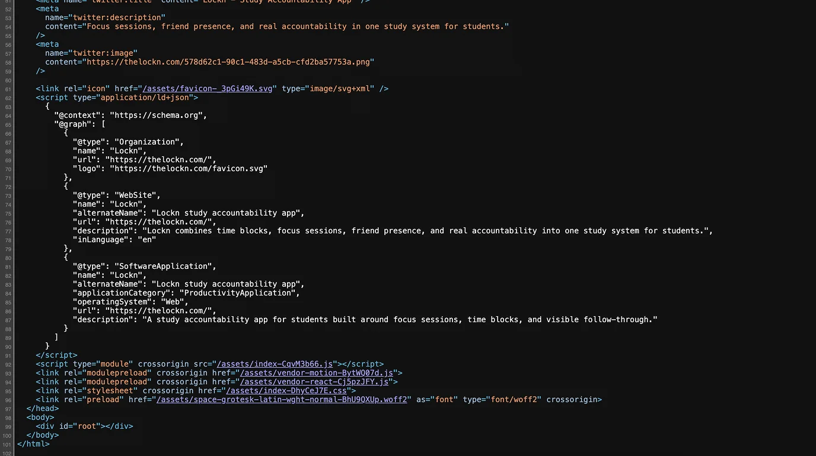Click the 'Focus sessions, friend presence' content text
816x456 pixels.
click(x=295, y=27)
